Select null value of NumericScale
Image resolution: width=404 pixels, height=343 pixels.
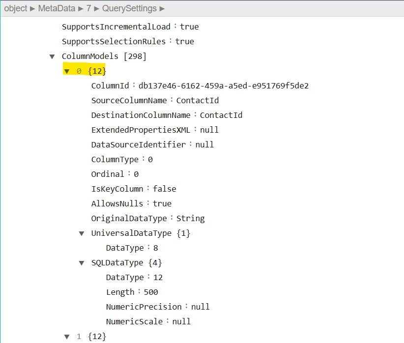pos(181,321)
